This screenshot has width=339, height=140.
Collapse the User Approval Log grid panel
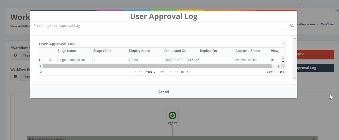tap(283, 44)
